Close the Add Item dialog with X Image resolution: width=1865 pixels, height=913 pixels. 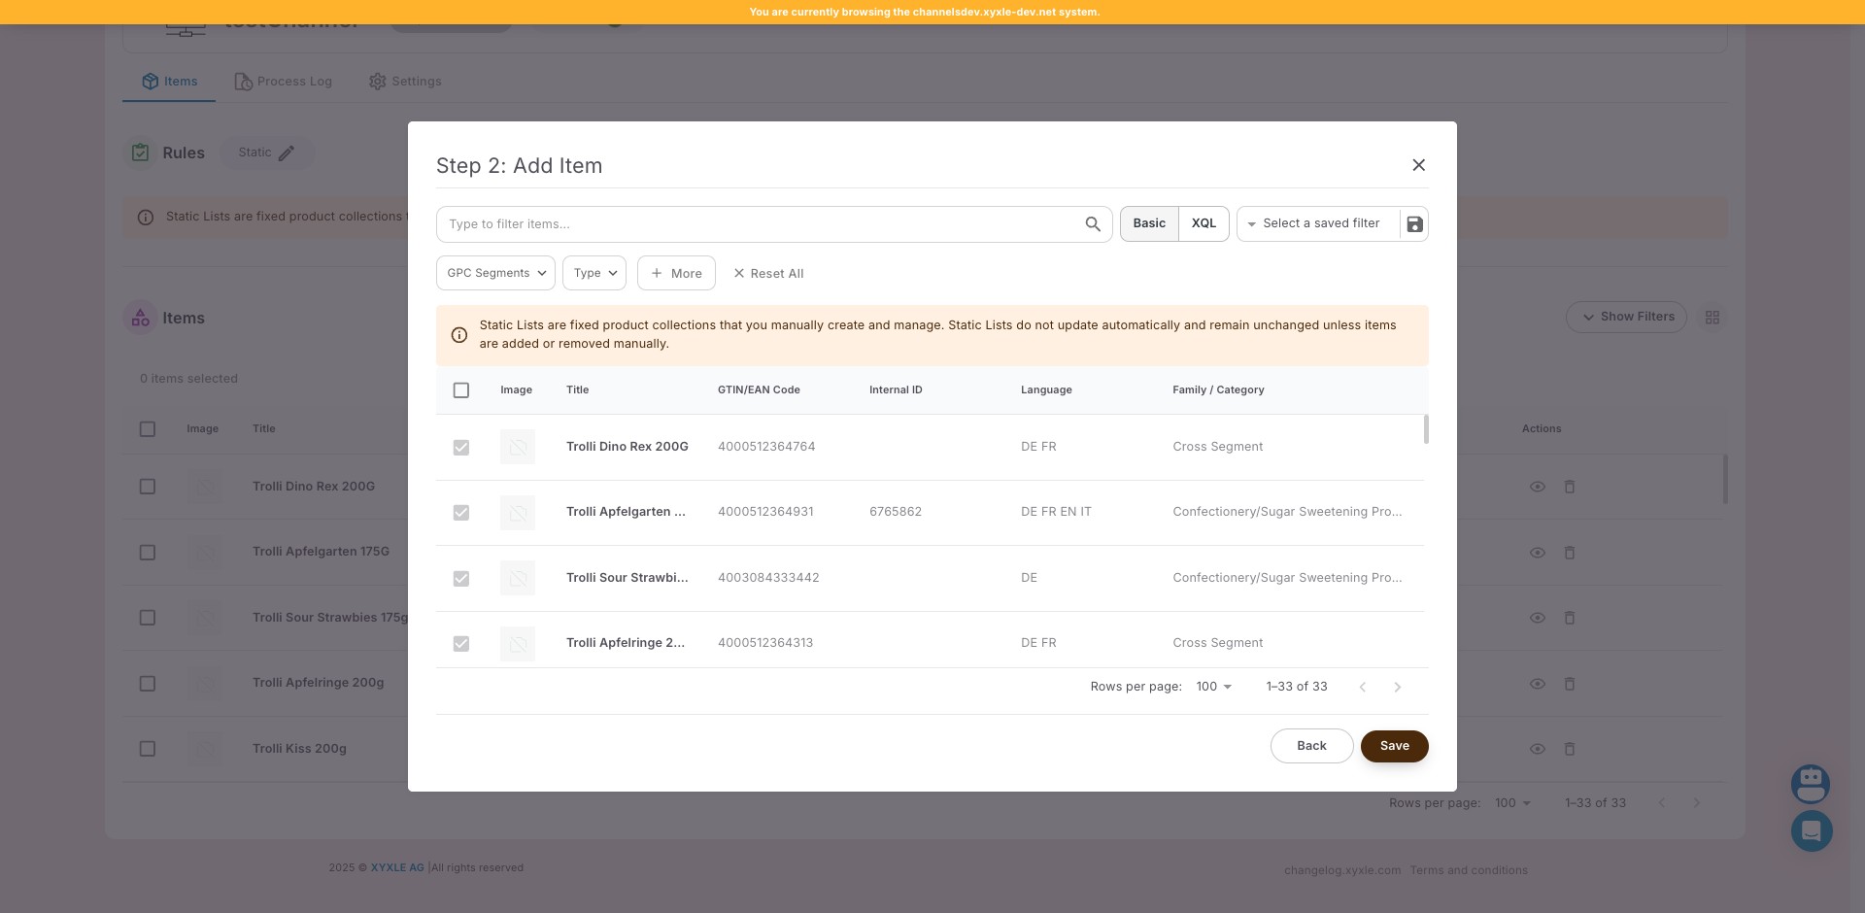tap(1418, 165)
